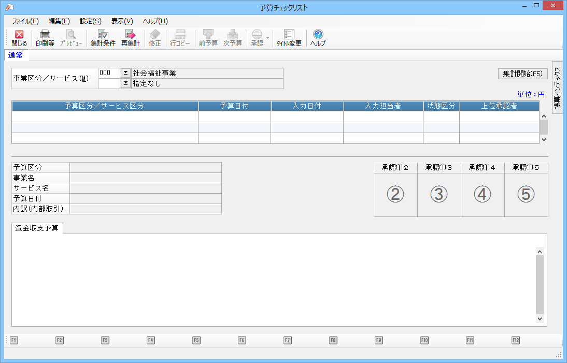The image size is (567, 363).
Task: Toggle the 承認印５ approval stamp
Action: (x=526, y=194)
